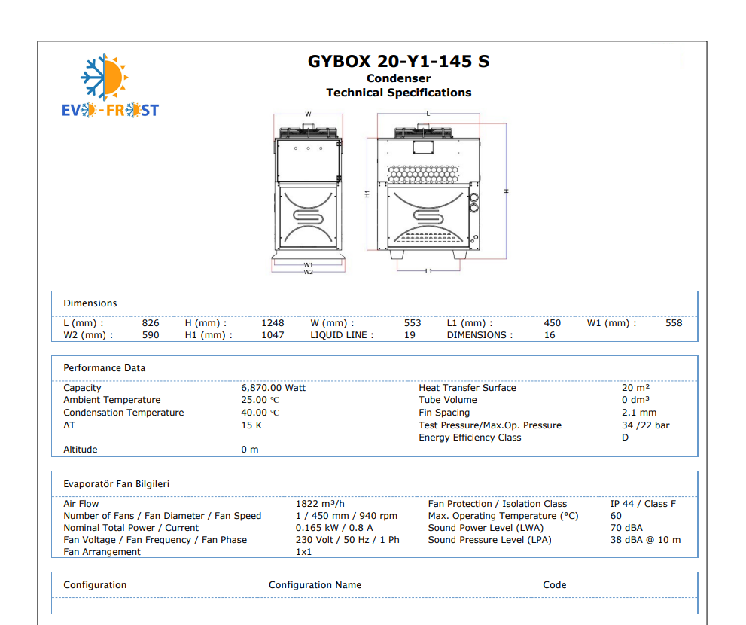Image resolution: width=746 pixels, height=625 pixels.
Task: Click the Sound Pressure Level (LPA) label
Action: [490, 540]
